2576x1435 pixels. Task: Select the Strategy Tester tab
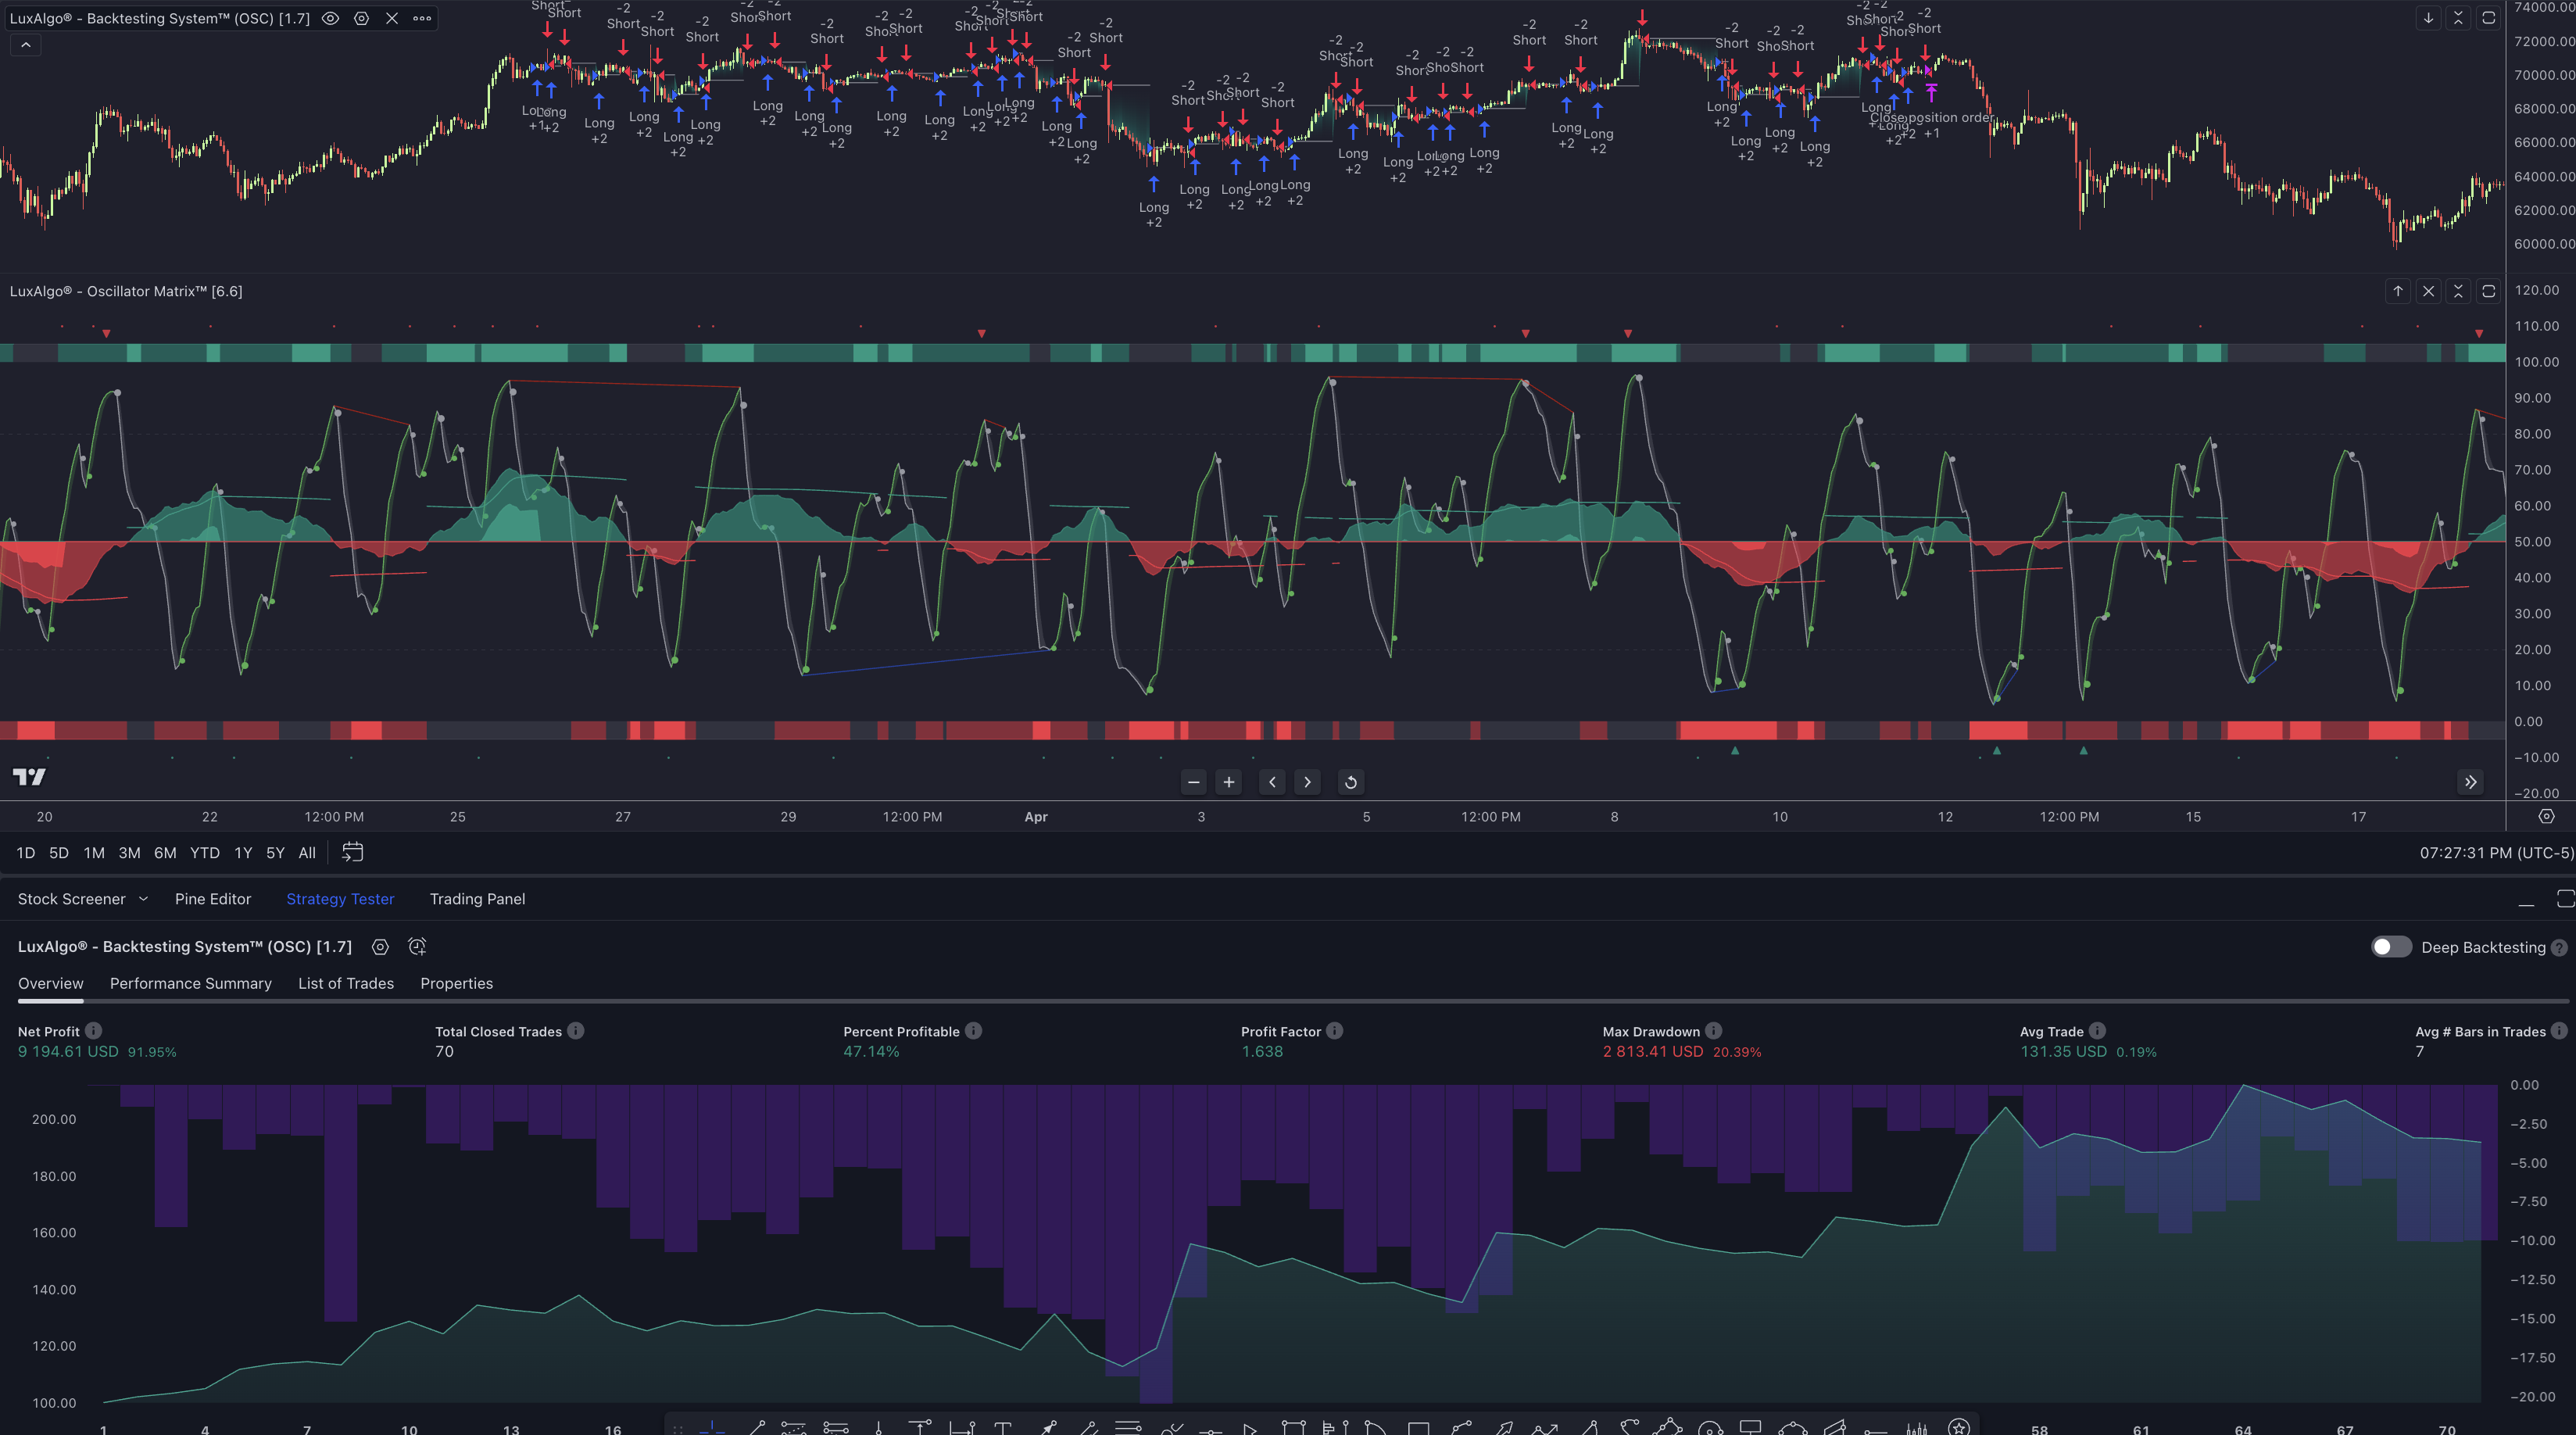click(340, 899)
